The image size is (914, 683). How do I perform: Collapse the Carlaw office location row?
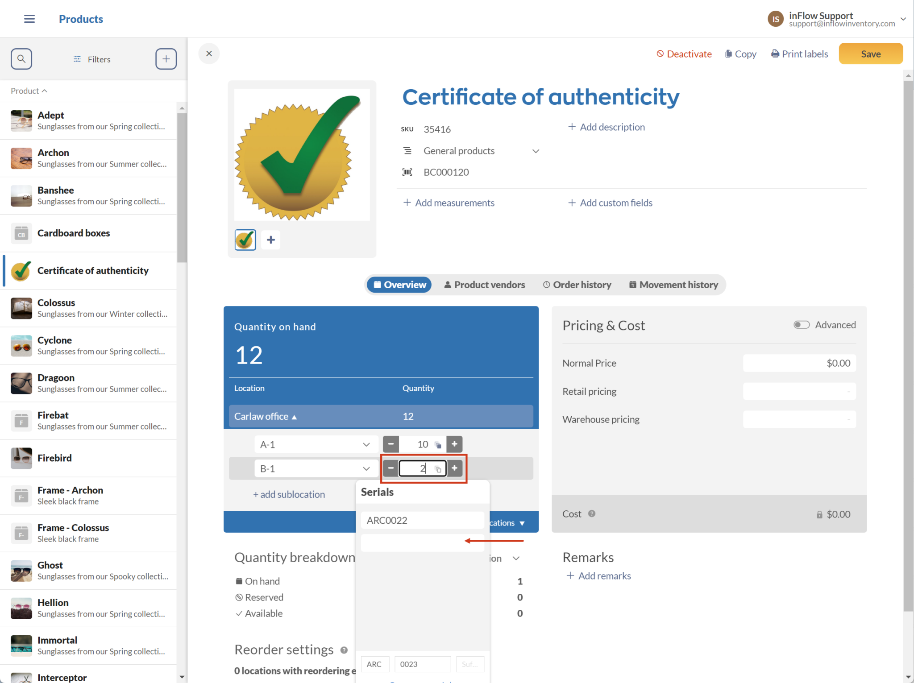[266, 416]
